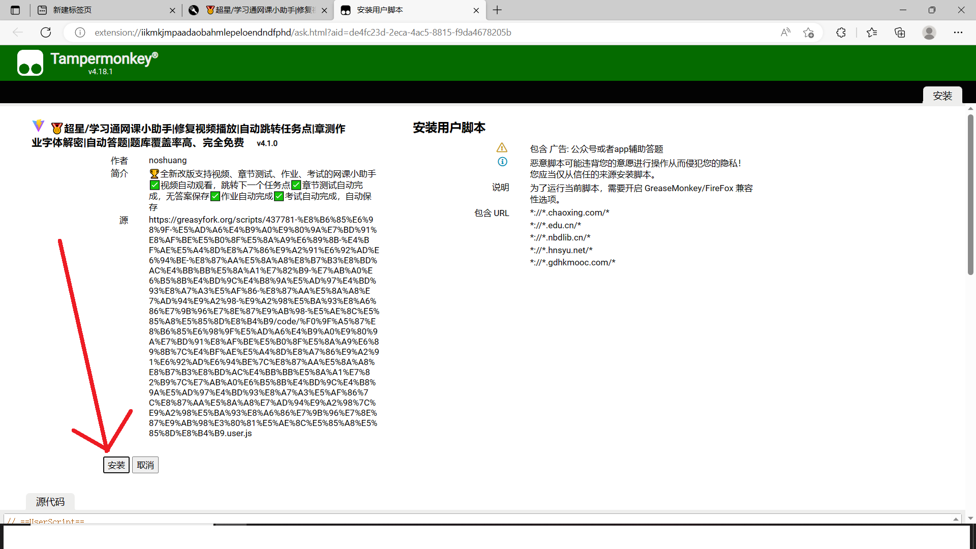Click the author name noshuang
Viewport: 976px width, 549px height.
168,160
